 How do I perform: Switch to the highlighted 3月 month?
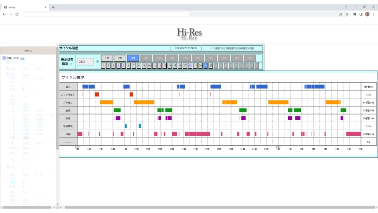133,57
